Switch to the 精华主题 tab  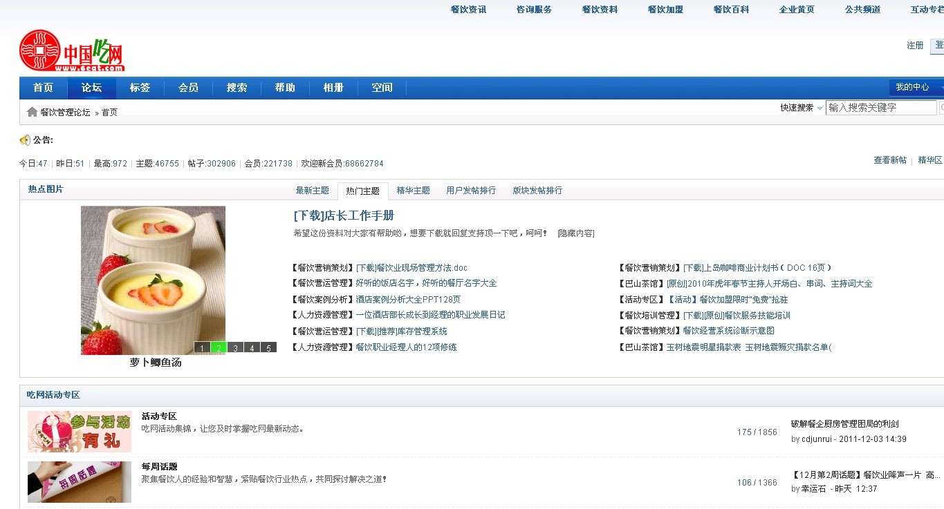[414, 191]
